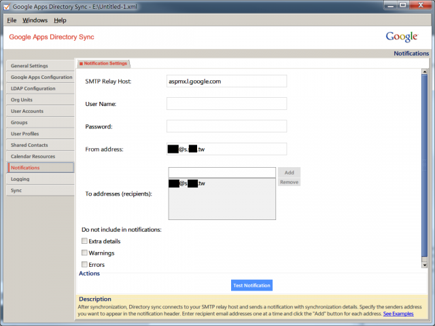Close the Directory Sync window
This screenshot has height=326, width=435.
pyautogui.click(x=420, y=5)
